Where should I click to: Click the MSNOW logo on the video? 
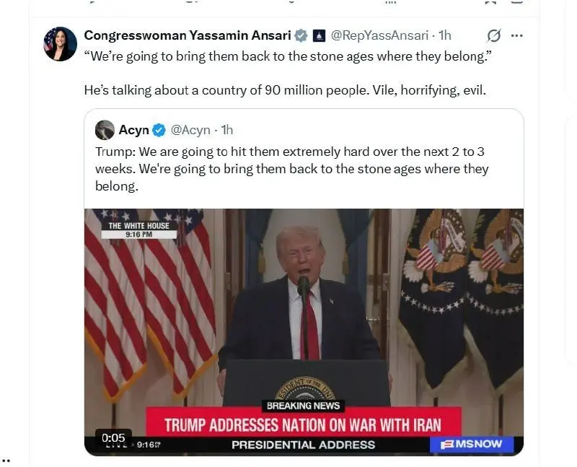coord(472,444)
